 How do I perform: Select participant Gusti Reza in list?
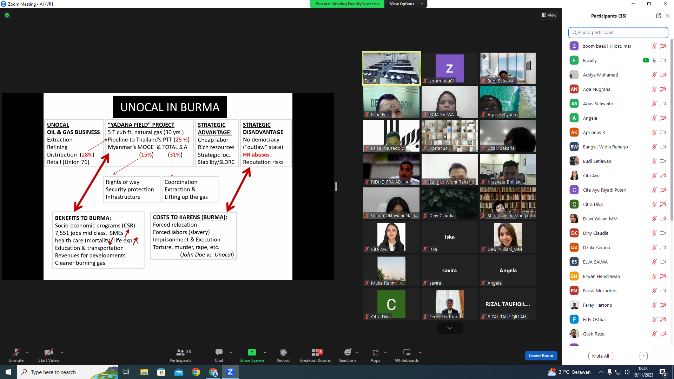(618, 334)
